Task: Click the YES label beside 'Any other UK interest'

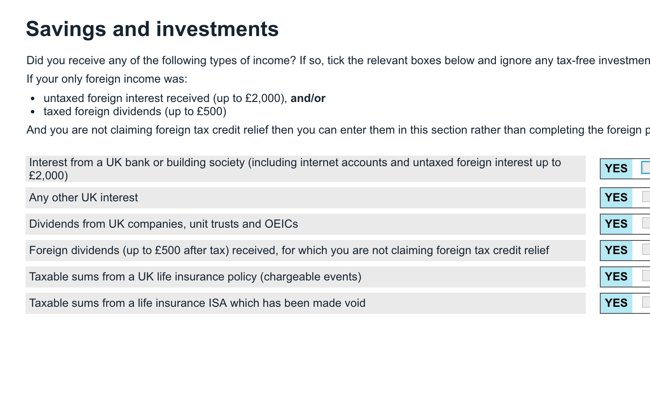Action: point(616,198)
